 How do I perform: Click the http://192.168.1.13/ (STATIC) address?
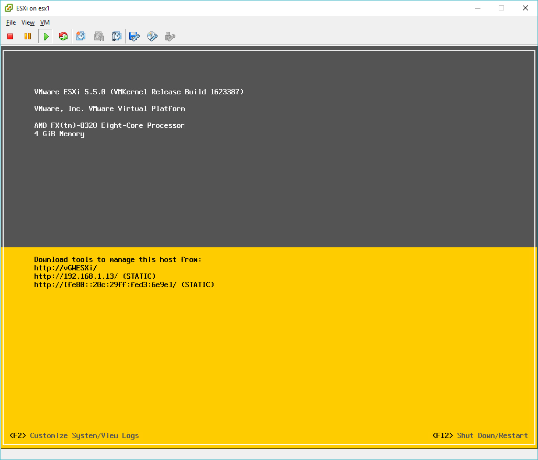tap(95, 276)
